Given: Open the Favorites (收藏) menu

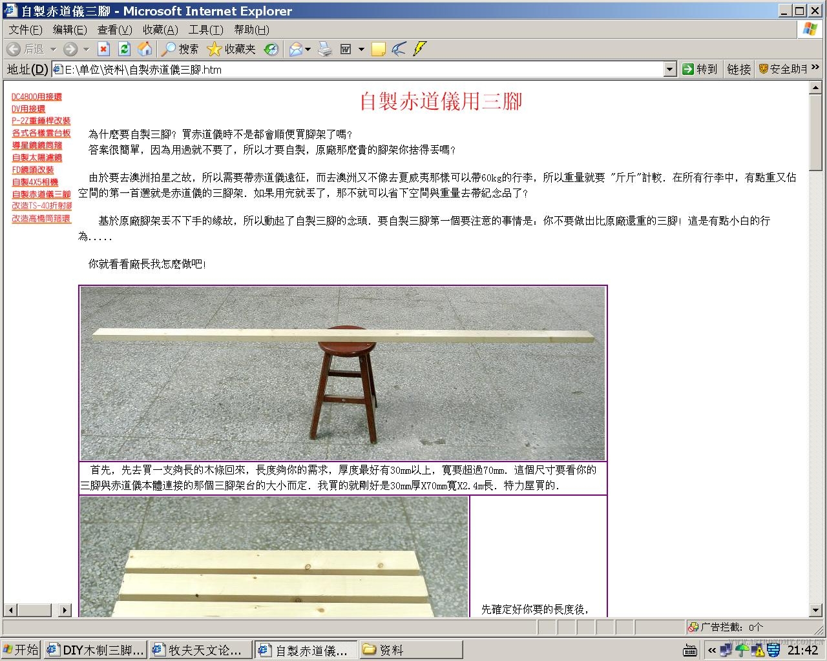Looking at the screenshot, I should 160,30.
